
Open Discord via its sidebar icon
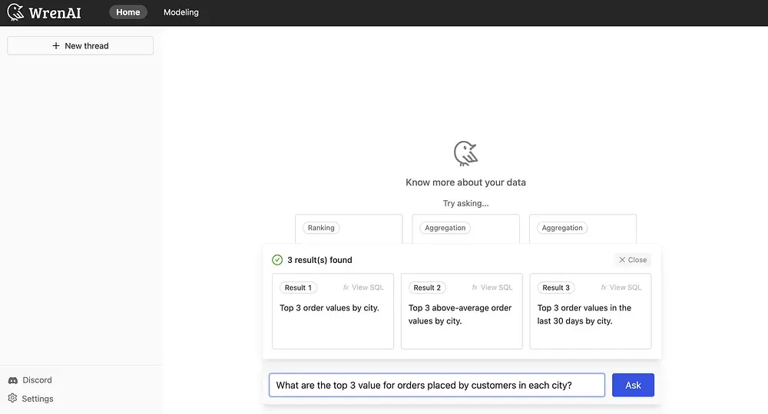[x=13, y=380]
